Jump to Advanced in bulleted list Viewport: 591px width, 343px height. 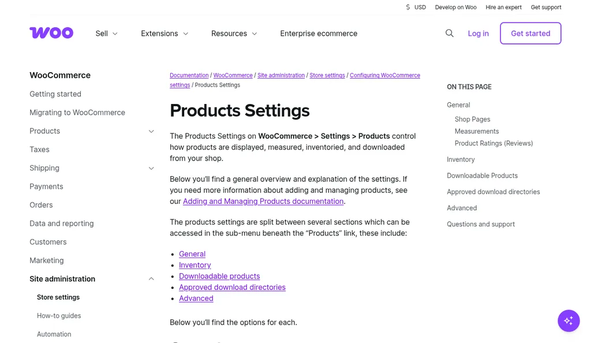(x=196, y=298)
